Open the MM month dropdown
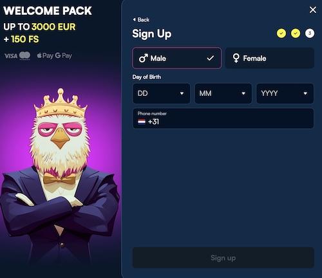The height and width of the screenshot is (278, 322). click(x=223, y=93)
